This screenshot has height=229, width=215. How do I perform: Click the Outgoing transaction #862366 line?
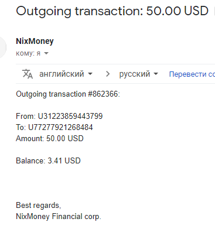[68, 94]
